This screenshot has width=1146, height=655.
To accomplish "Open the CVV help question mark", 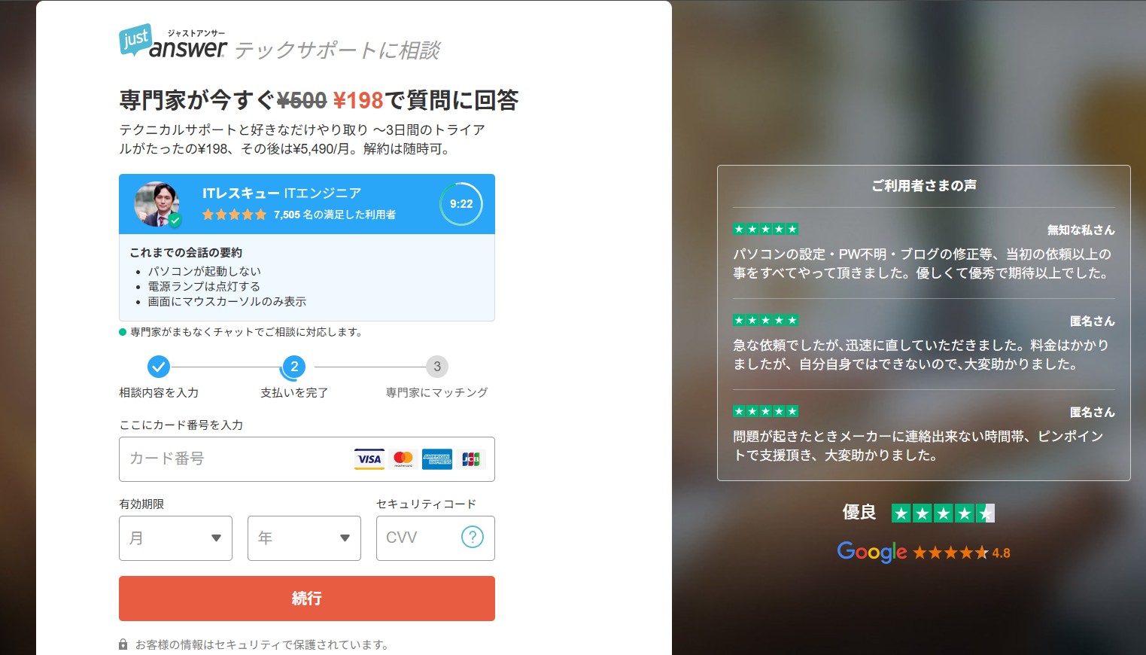I will [x=472, y=538].
